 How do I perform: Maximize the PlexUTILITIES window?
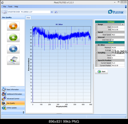[x=119, y=2]
